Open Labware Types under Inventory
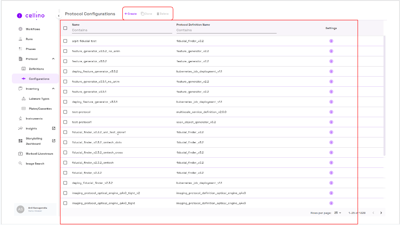Image resolution: width=400 pixels, height=225 pixels. tap(39, 99)
